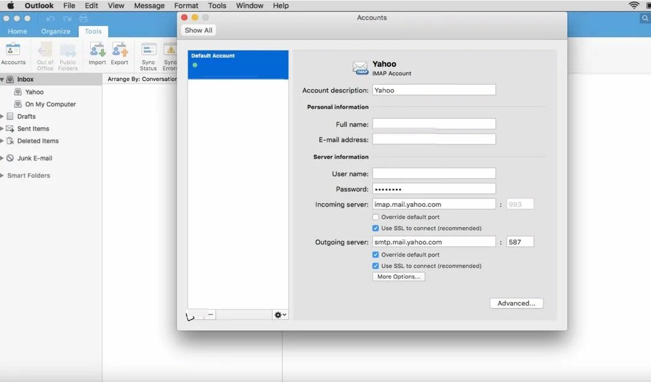Switch to the Home ribbon tab
Image resolution: width=651 pixels, height=382 pixels.
point(17,31)
